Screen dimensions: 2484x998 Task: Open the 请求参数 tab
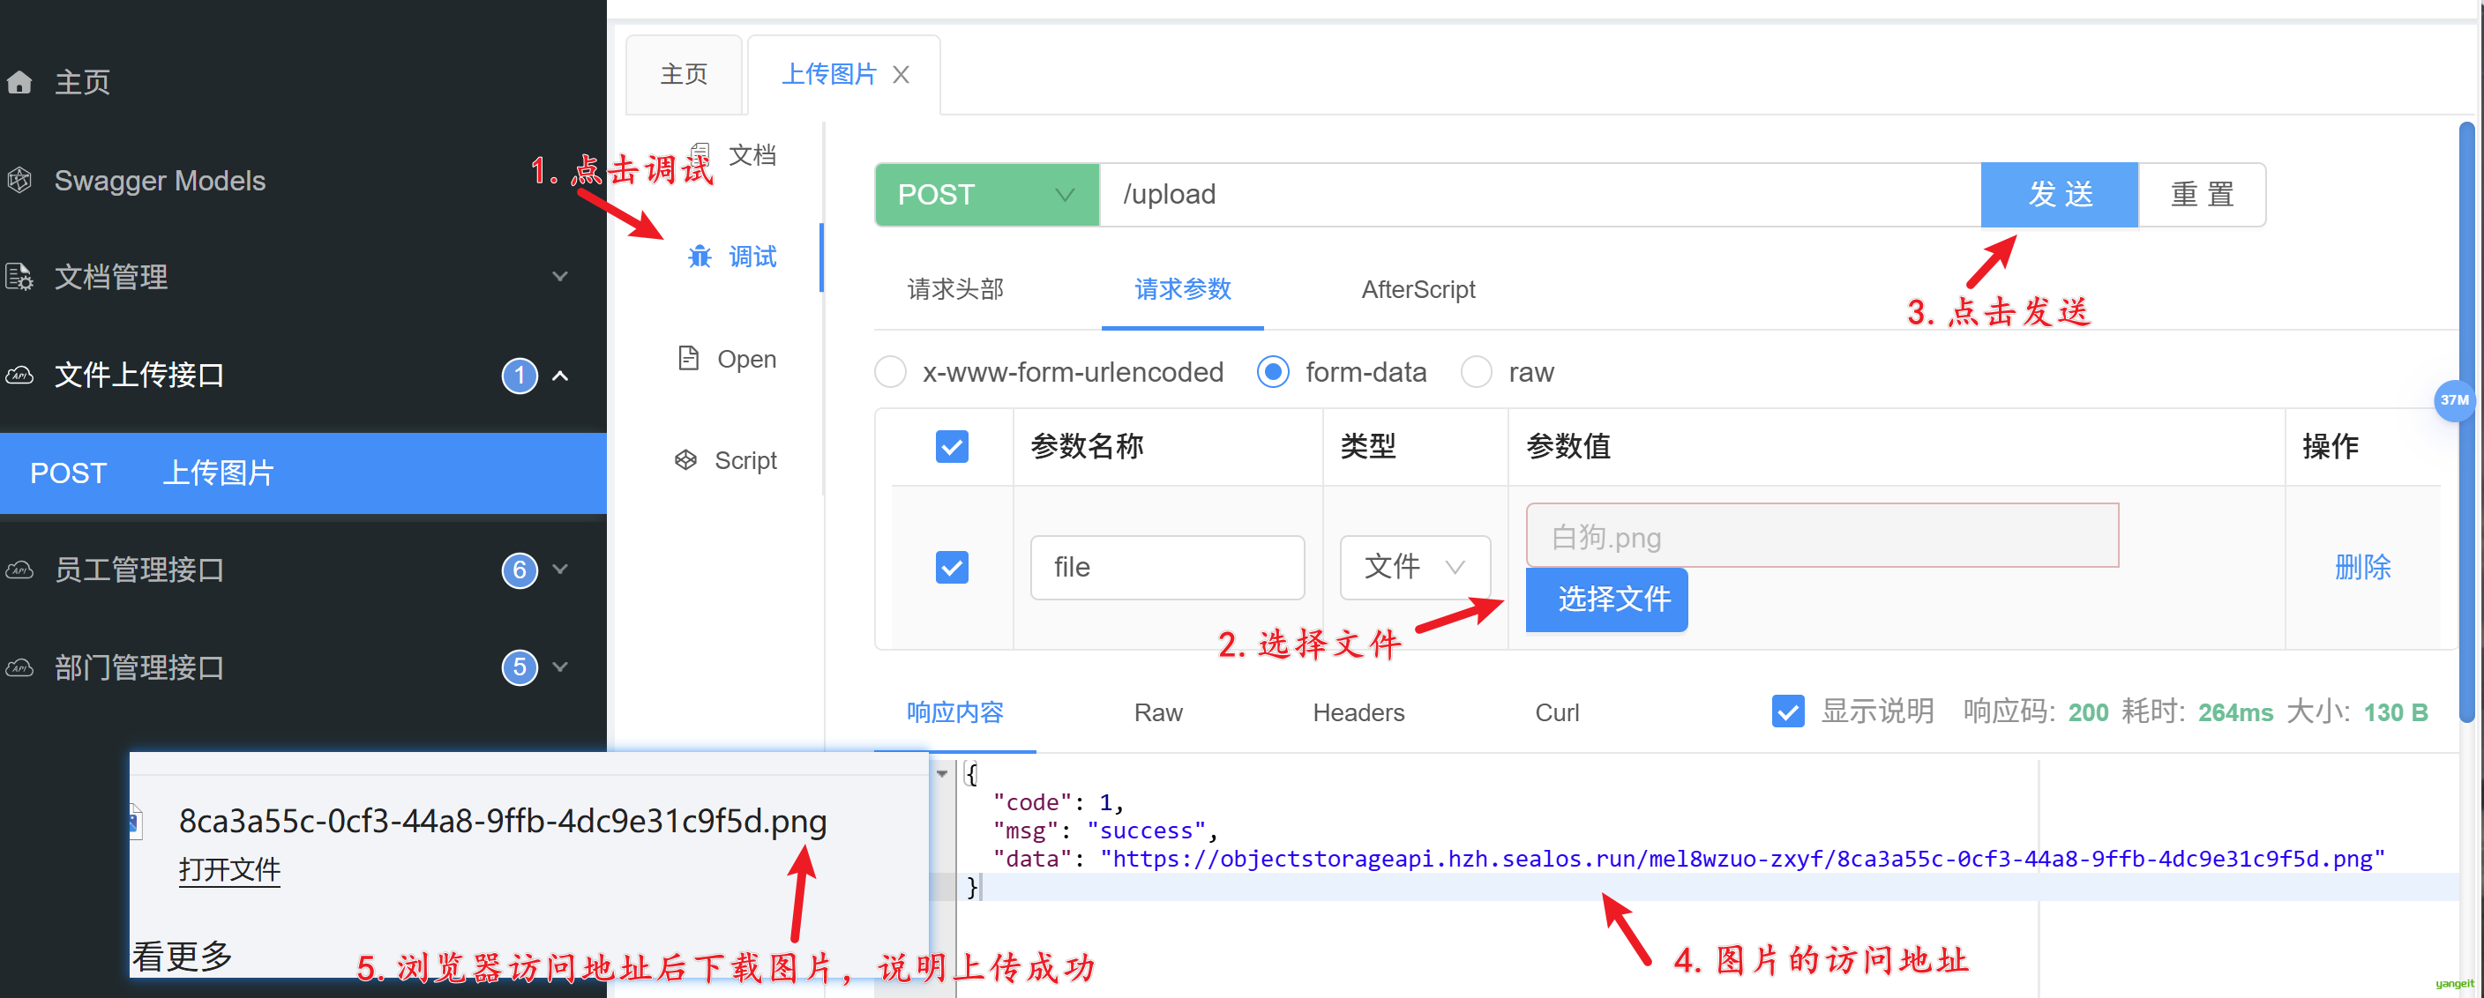coord(1182,289)
